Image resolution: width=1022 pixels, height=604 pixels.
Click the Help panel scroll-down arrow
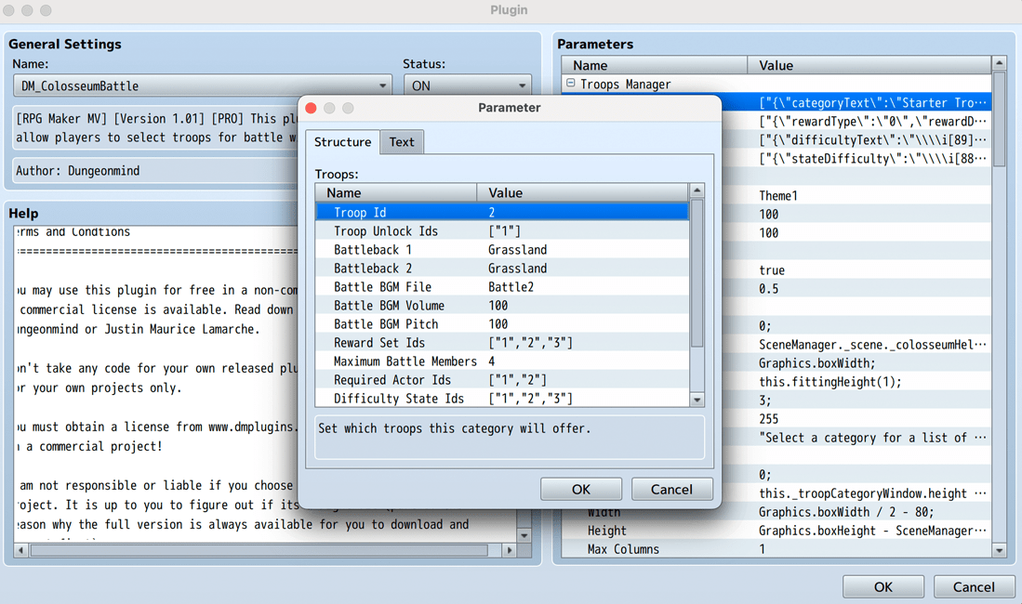coord(524,535)
